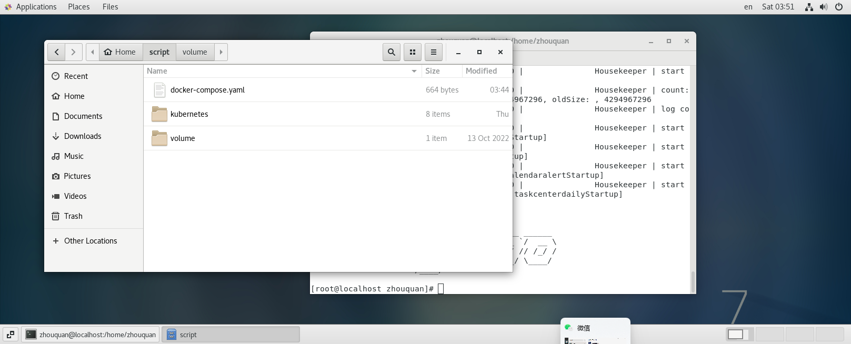Select the Home breadcrumb in path bar

click(x=121, y=52)
